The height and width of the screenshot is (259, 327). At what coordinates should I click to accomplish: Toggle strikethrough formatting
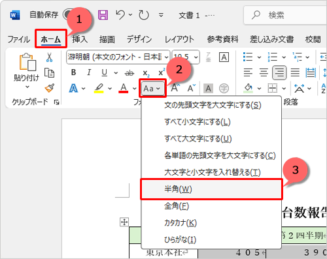tap(129, 73)
